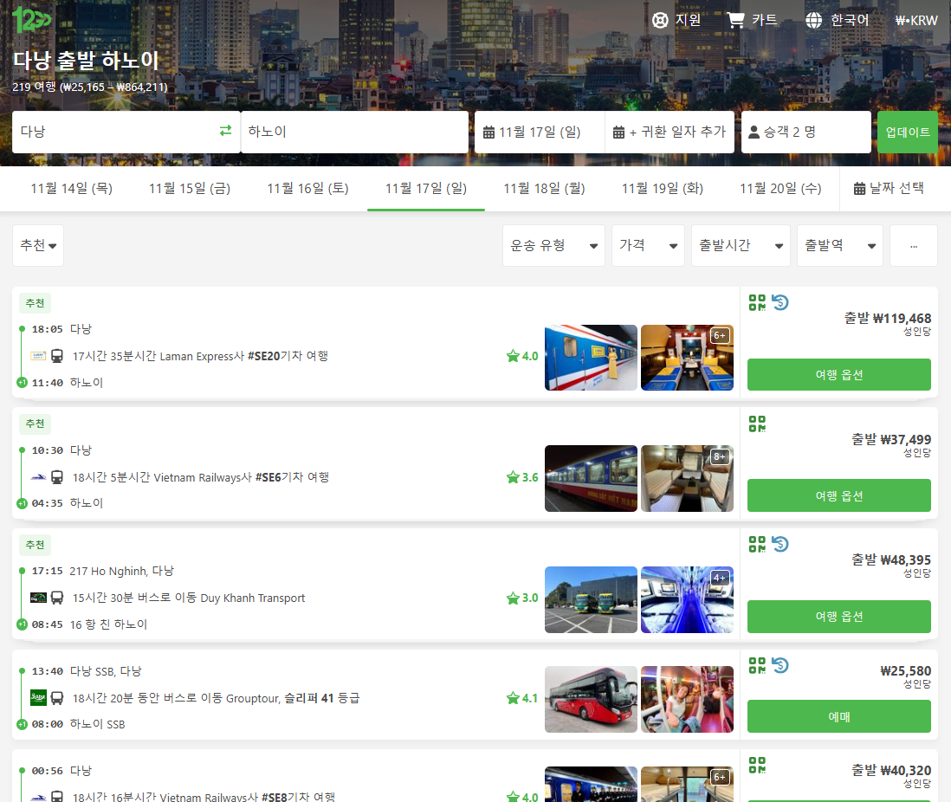This screenshot has height=802, width=951.
Task: Open the 승객 2 명 passenger selector
Action: (806, 132)
